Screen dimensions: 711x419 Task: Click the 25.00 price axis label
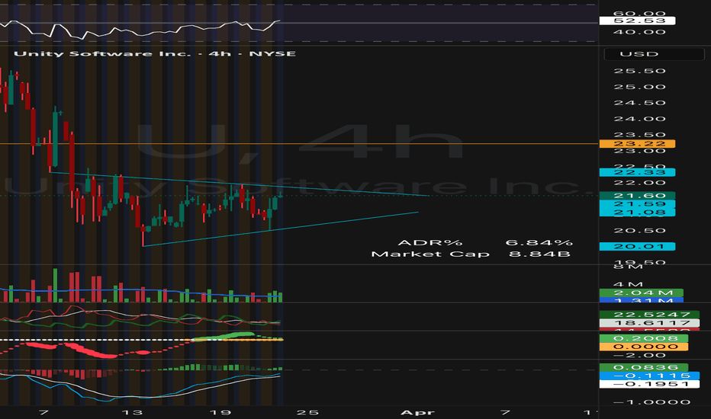pos(639,87)
